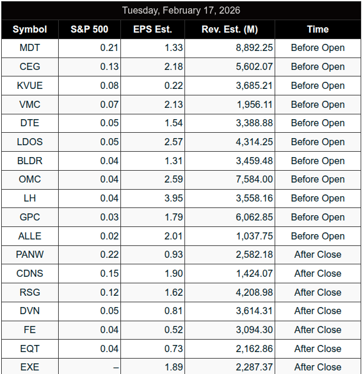
Task: Click the Symbol column header
Action: click(30, 29)
